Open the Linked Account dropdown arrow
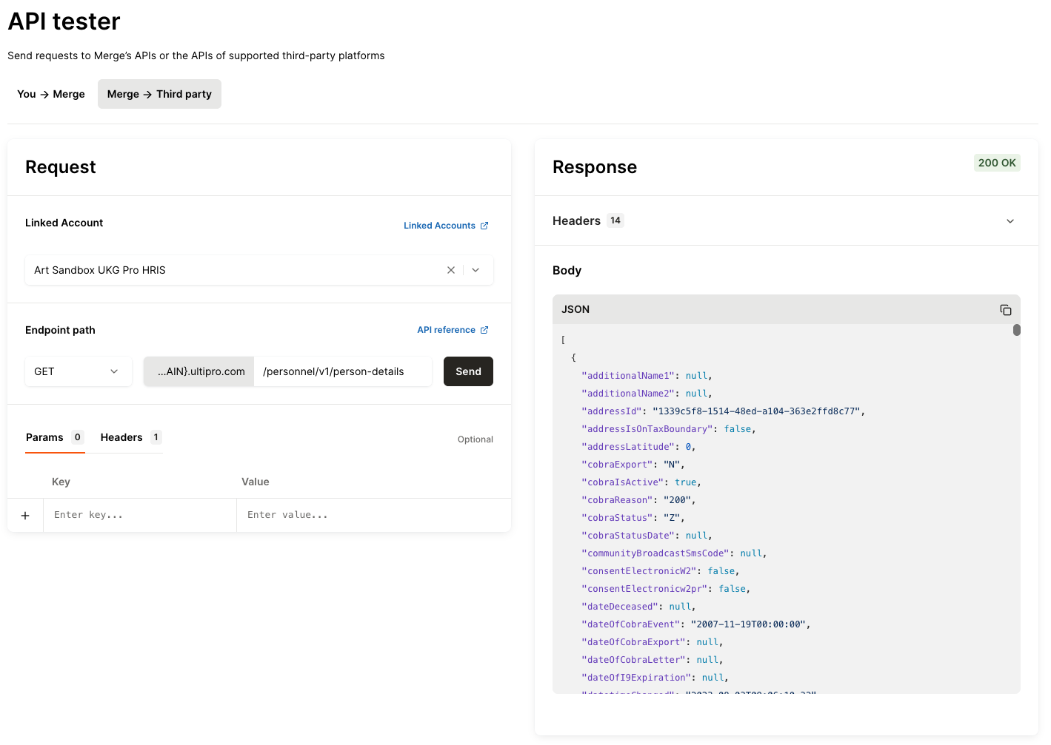This screenshot has width=1051, height=745. 476,270
